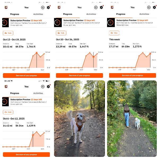Tap the plus icon in Oct 13 screen

(43, 7)
